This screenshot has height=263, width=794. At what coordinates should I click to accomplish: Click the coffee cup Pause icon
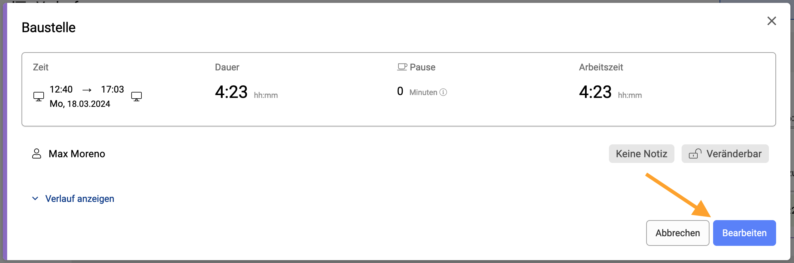click(x=402, y=67)
